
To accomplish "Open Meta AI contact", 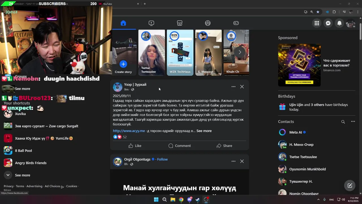I will click(x=316, y=132).
